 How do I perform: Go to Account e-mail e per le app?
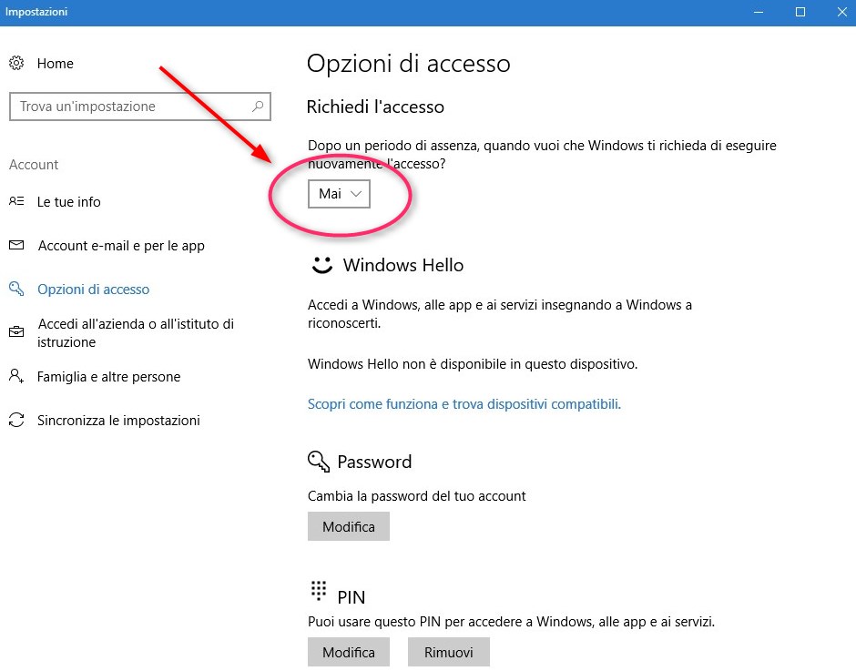click(x=121, y=246)
